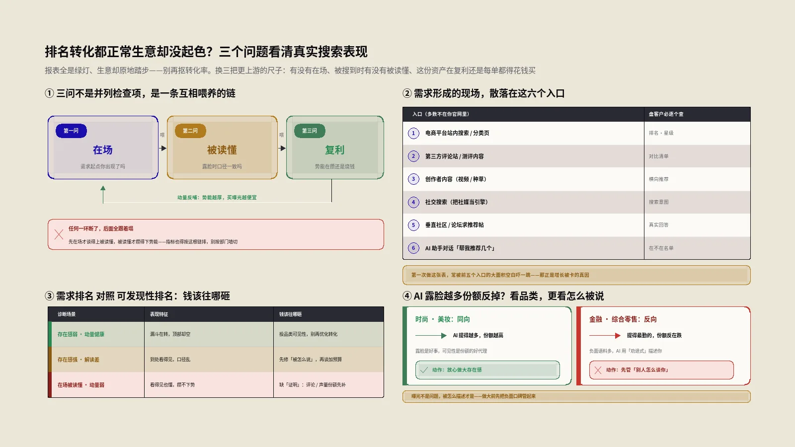
Task: Click the AI 助手对话「帮我推荐几个」 row text
Action: point(460,248)
